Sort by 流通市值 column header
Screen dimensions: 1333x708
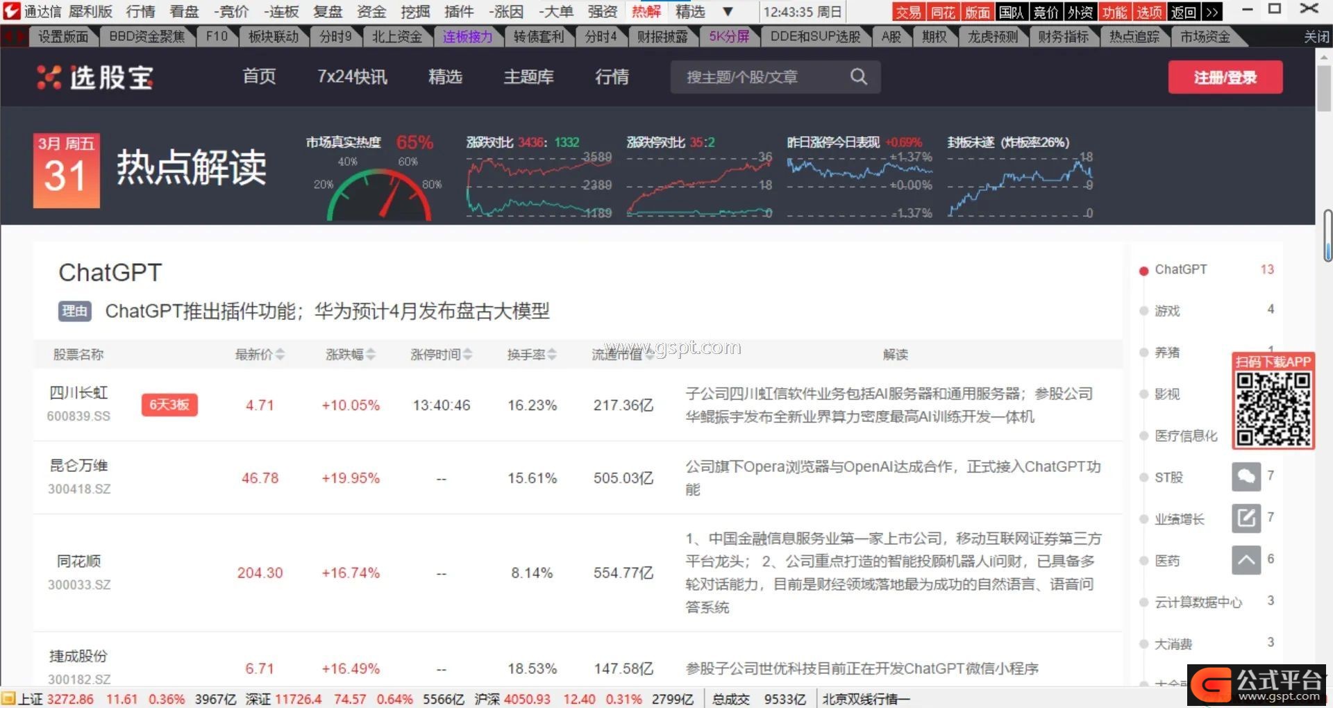[x=623, y=355]
